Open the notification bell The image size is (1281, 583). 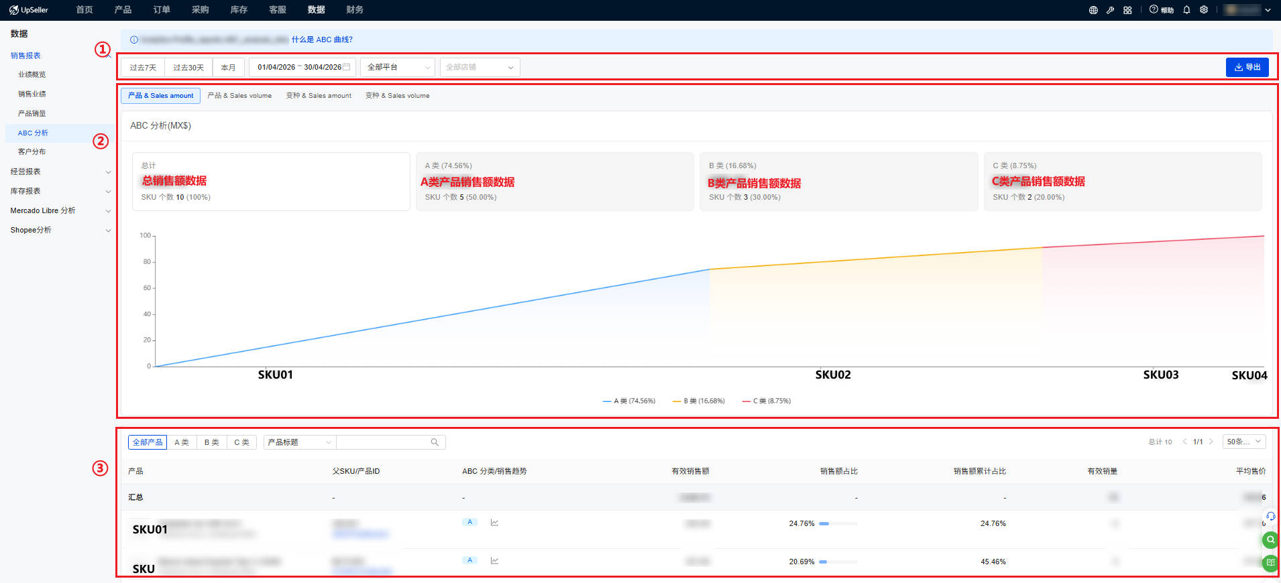(1186, 10)
